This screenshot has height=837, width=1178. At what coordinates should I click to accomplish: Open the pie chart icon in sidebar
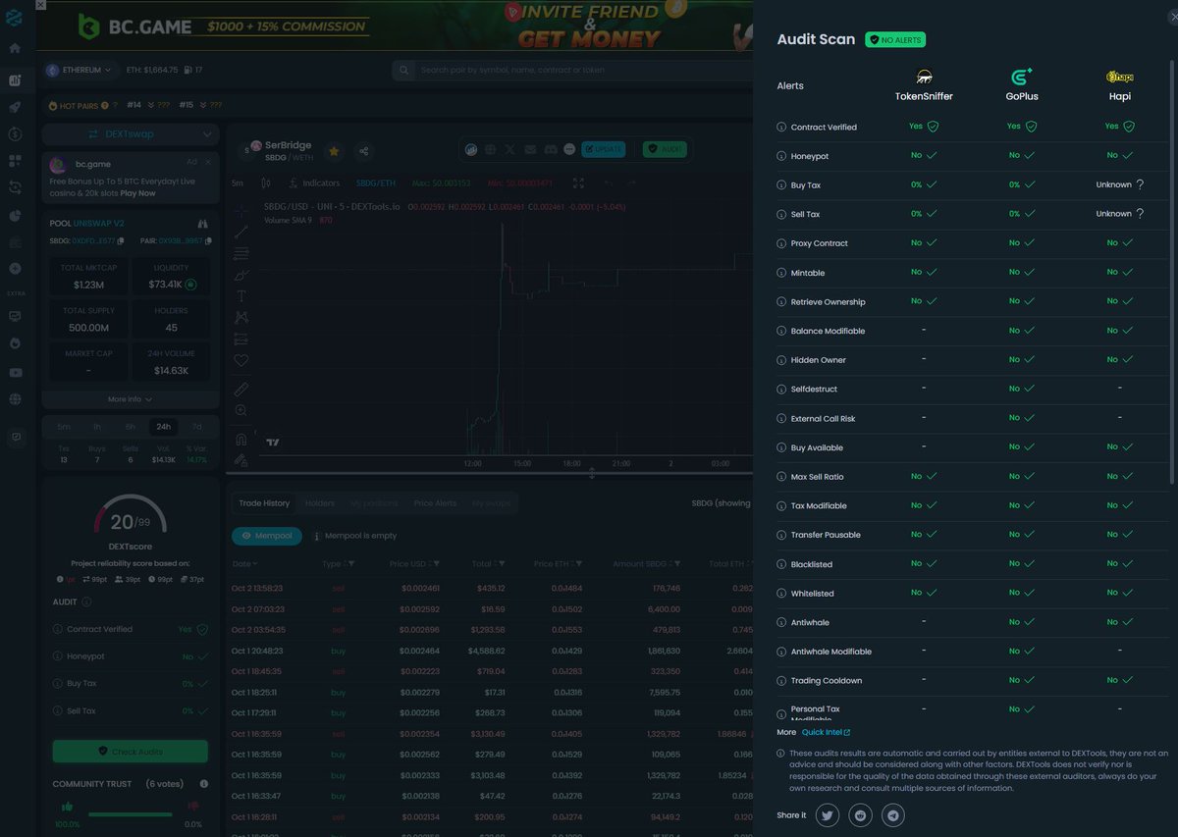[15, 214]
